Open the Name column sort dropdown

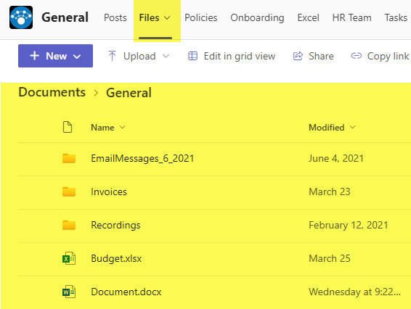123,127
